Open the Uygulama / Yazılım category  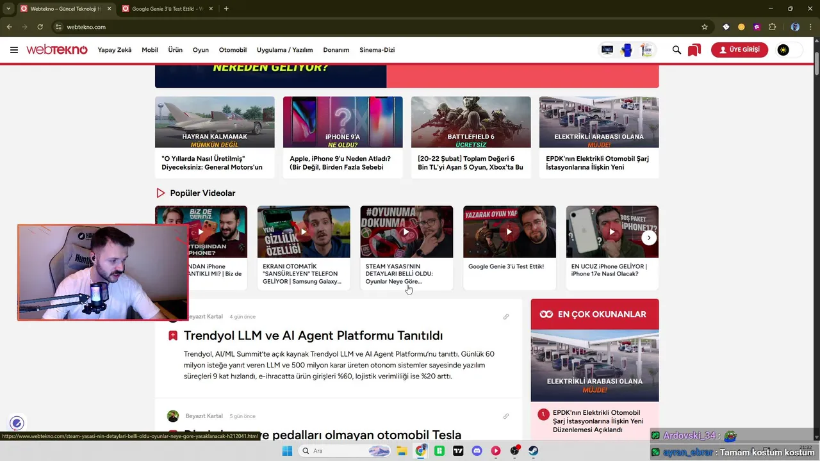point(284,50)
